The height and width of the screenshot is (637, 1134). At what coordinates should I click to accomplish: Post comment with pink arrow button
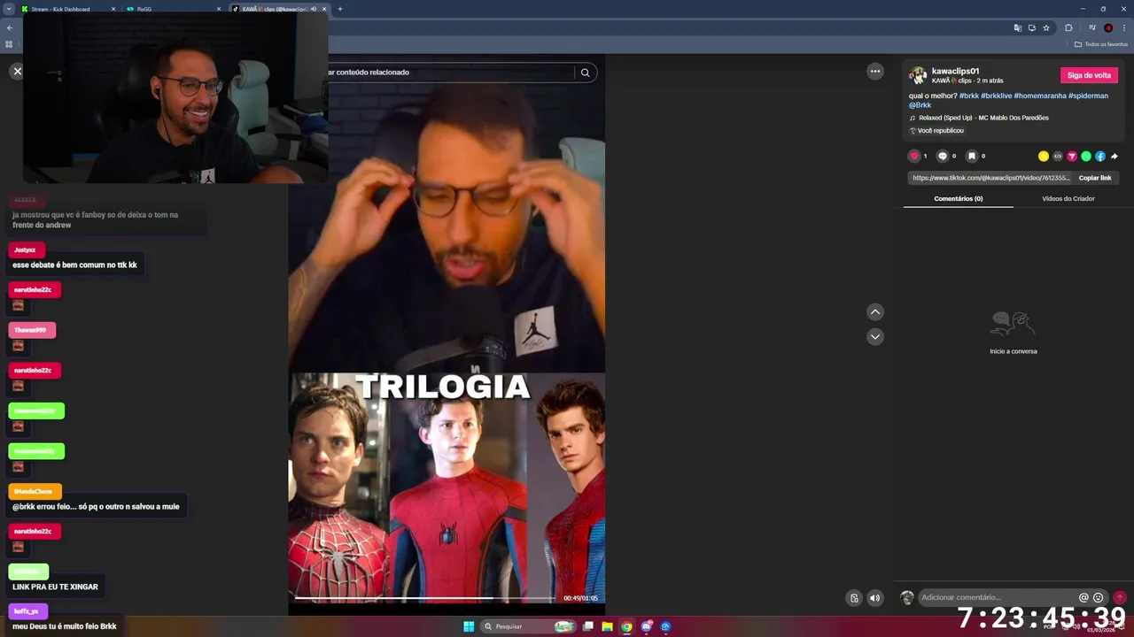coord(1119,598)
